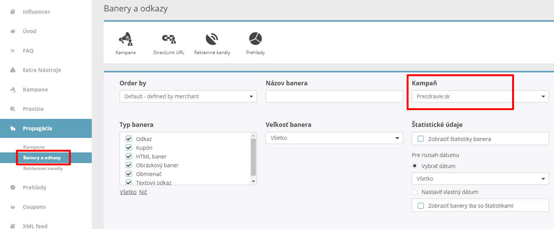Open the Veľkosť banera dropdown
554x229 pixels.
point(334,138)
